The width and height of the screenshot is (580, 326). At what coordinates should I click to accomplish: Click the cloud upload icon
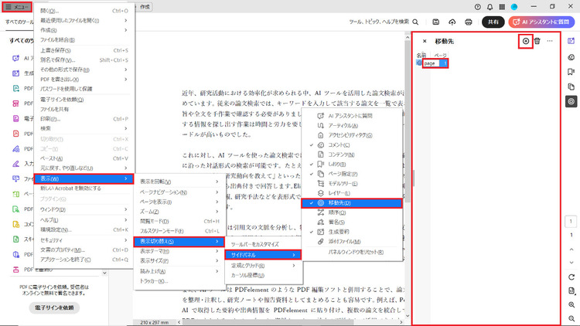pyautogui.click(x=452, y=22)
